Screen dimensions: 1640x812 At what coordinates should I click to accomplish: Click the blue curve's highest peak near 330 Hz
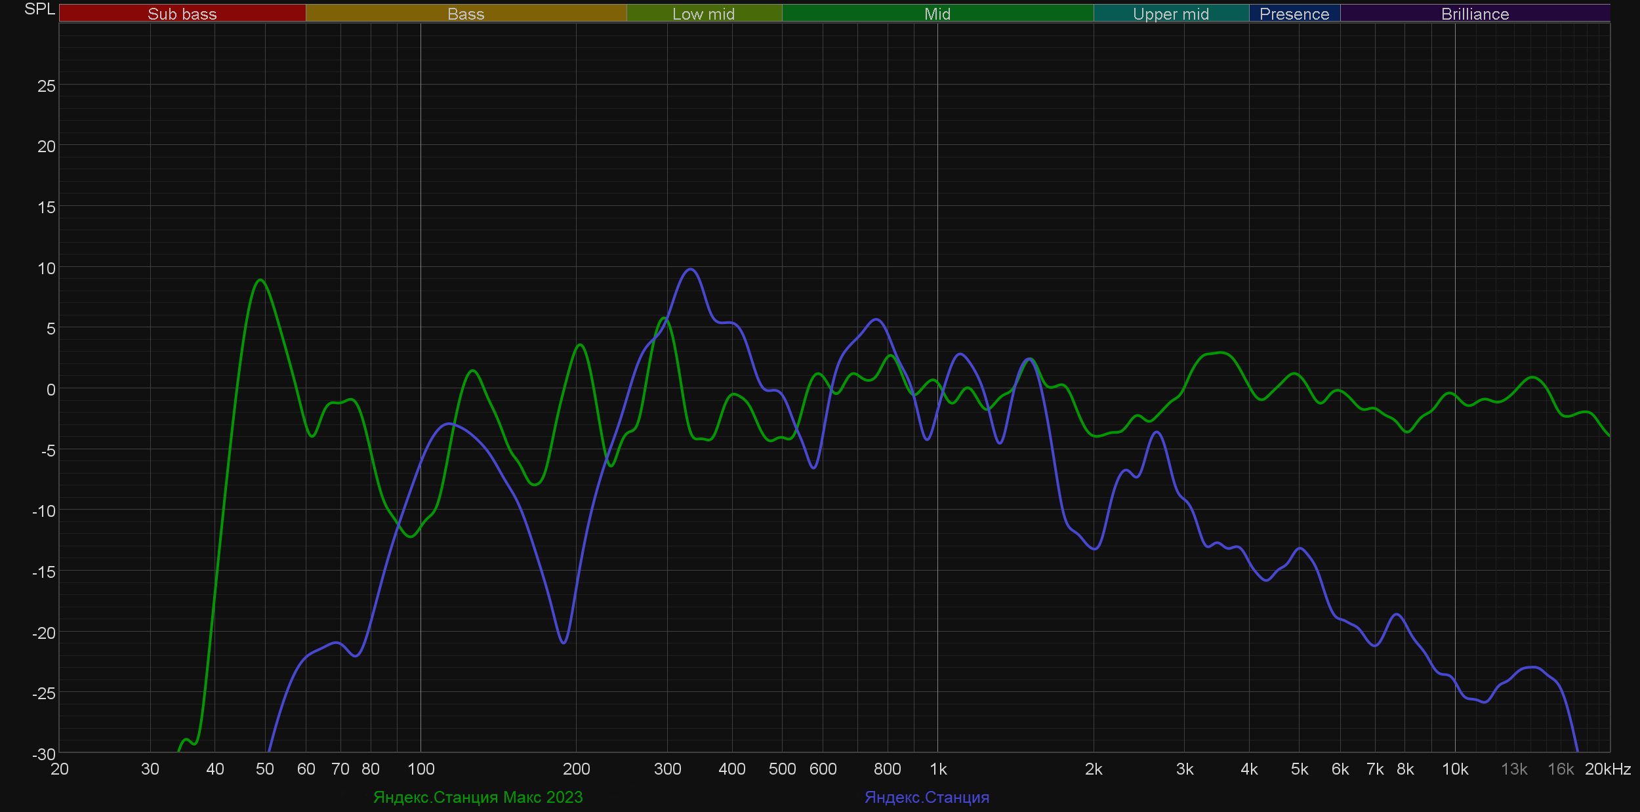click(690, 269)
